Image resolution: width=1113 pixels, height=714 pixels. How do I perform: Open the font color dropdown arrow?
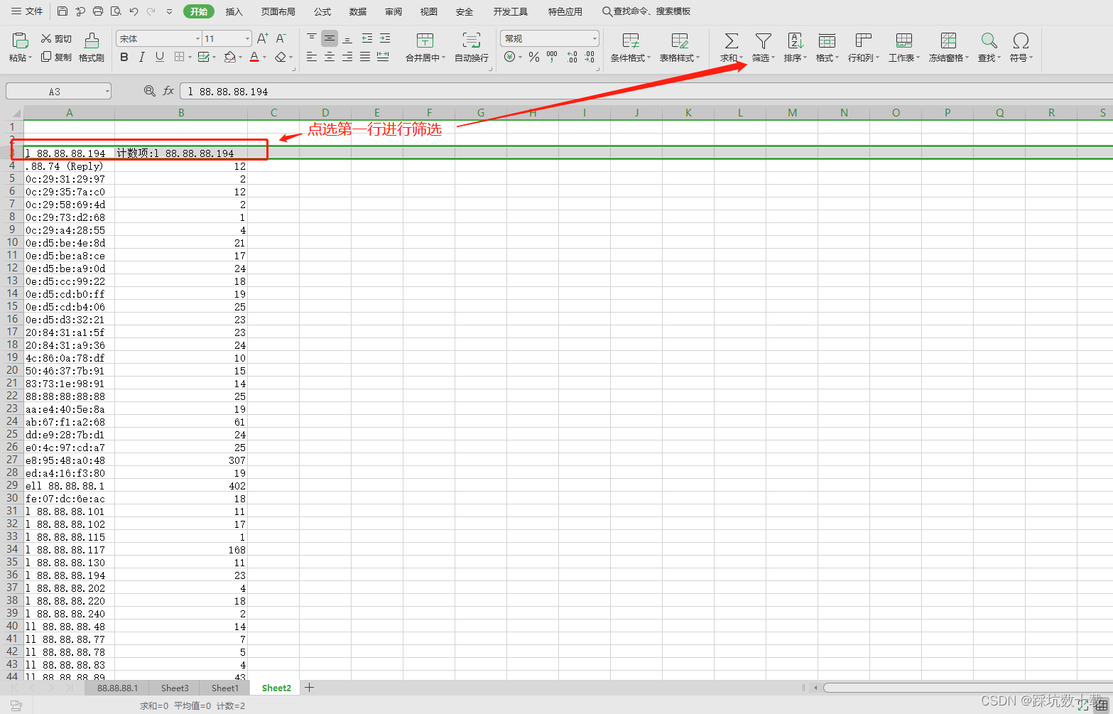click(264, 57)
